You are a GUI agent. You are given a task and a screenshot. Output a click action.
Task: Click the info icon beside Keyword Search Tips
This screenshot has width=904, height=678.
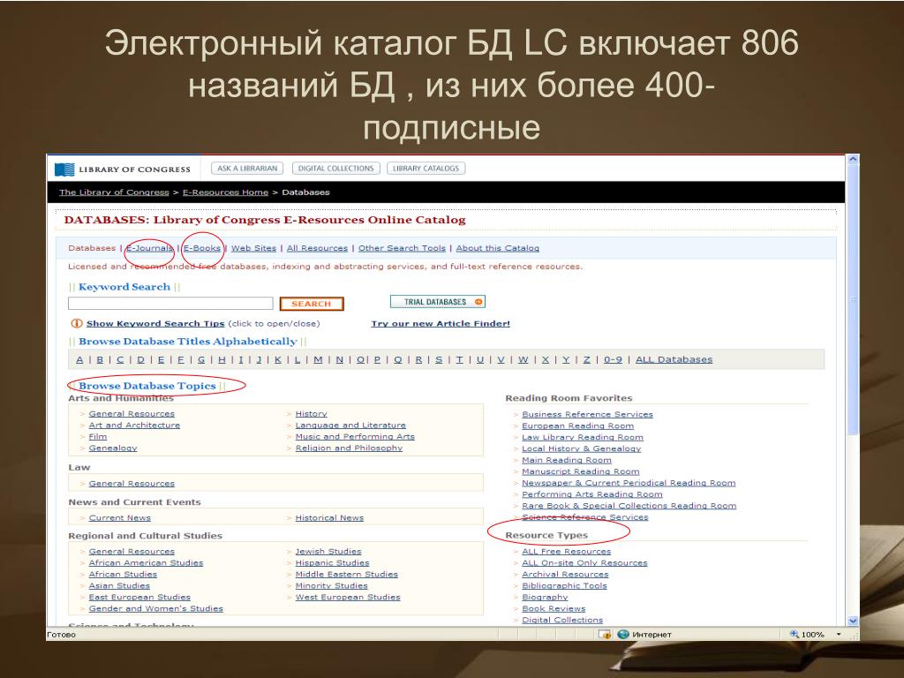click(76, 323)
